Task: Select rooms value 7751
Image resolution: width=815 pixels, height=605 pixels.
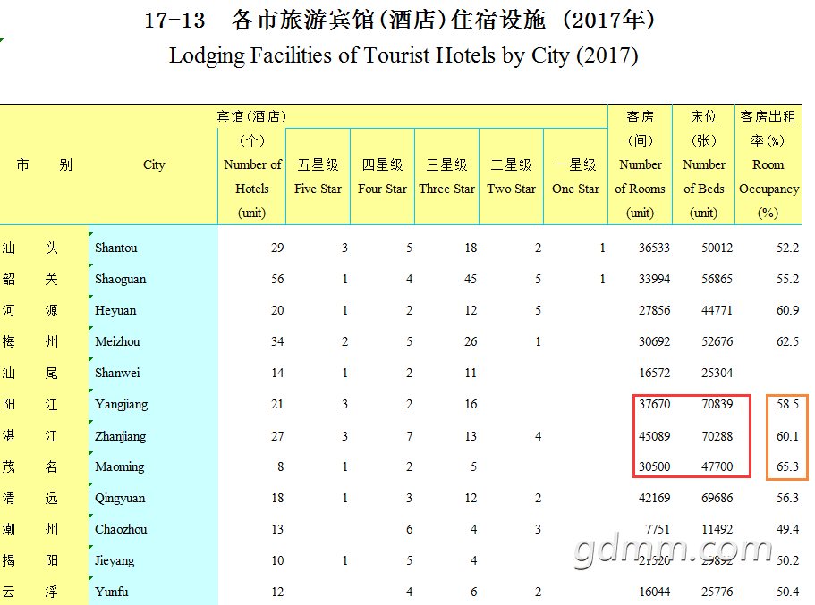Action: coord(658,529)
